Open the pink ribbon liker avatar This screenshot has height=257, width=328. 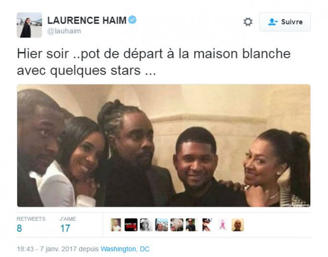coord(223,225)
